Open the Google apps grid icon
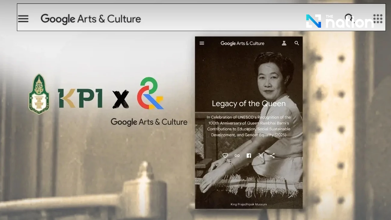The width and height of the screenshot is (391, 220). [378, 19]
